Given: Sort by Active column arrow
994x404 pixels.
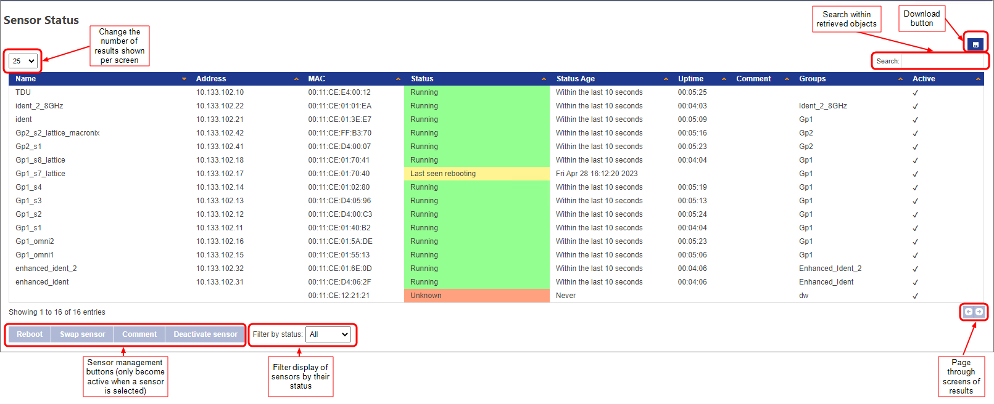Looking at the screenshot, I should tap(978, 79).
